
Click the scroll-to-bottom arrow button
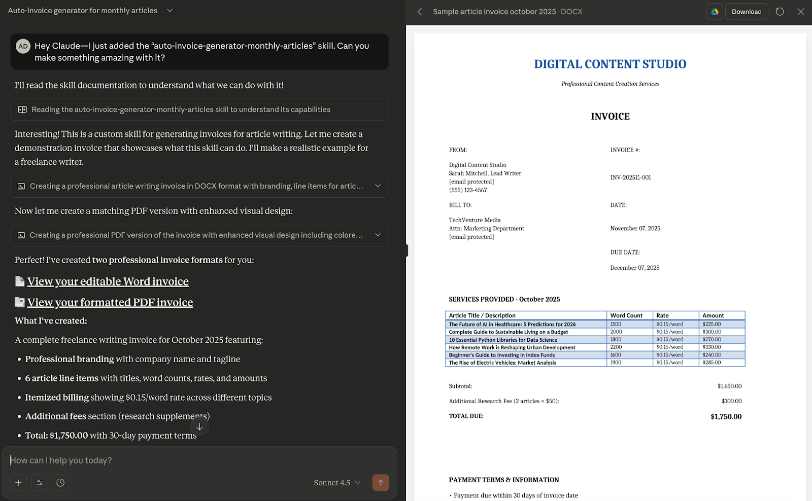click(x=199, y=427)
